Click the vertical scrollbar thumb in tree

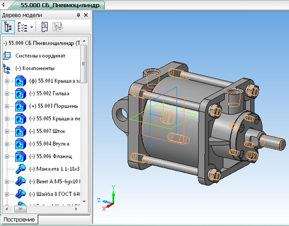coord(84,64)
